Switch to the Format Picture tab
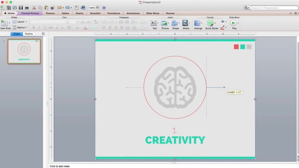 (30, 13)
